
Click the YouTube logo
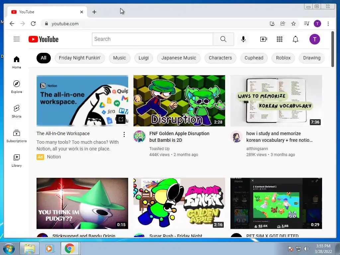point(43,39)
